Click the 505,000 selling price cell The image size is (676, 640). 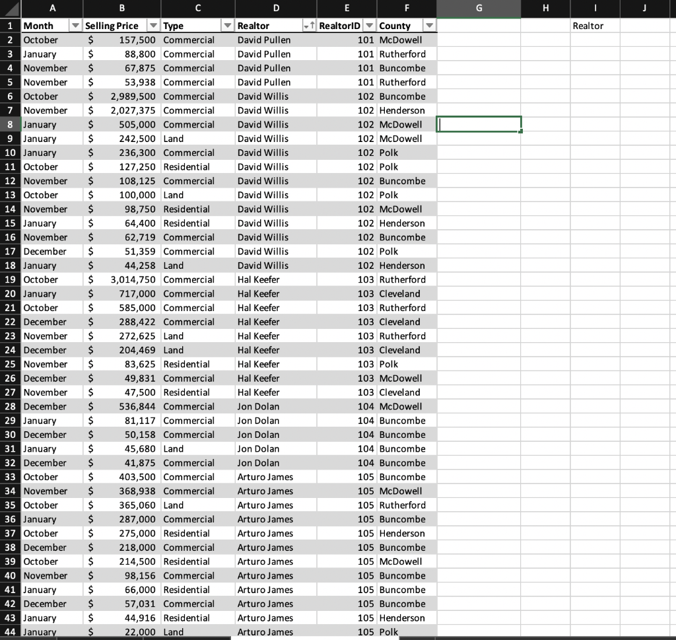click(x=122, y=124)
